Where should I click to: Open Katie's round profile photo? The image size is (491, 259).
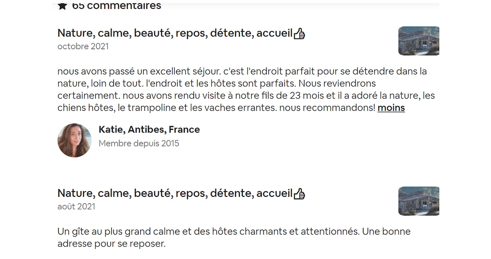coord(74,140)
